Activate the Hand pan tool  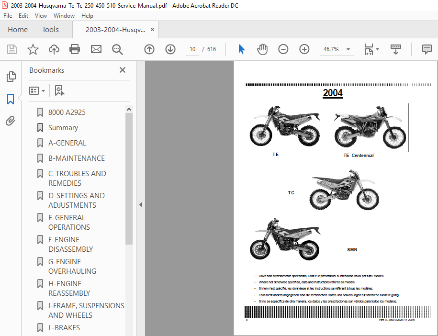point(262,49)
